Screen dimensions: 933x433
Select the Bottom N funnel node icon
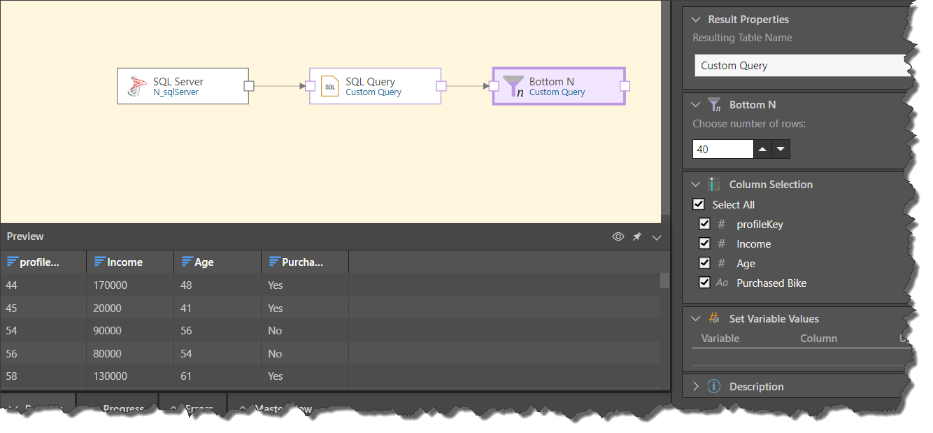tap(513, 86)
